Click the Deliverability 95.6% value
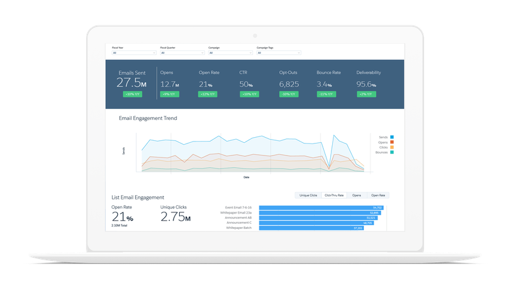 click(366, 84)
